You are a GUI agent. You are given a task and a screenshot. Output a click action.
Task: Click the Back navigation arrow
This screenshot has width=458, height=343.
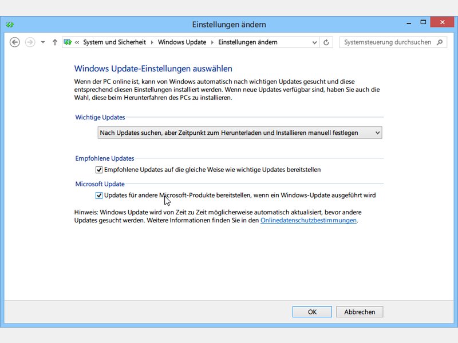(15, 42)
